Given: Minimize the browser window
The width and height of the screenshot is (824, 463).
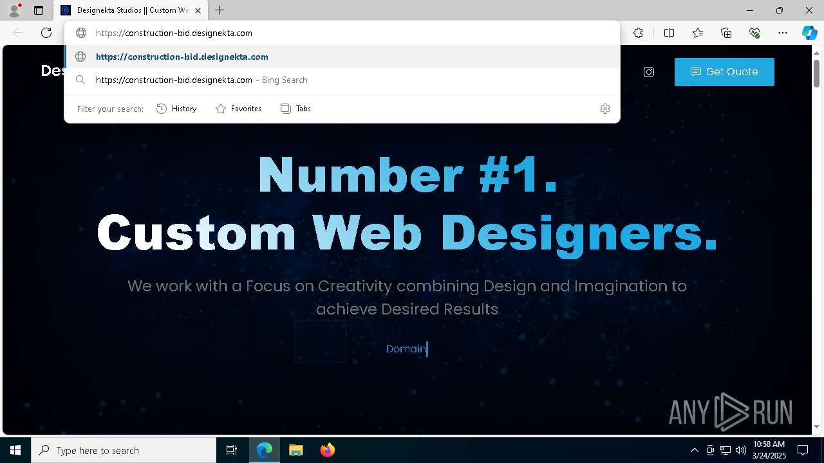Looking at the screenshot, I should 750,10.
